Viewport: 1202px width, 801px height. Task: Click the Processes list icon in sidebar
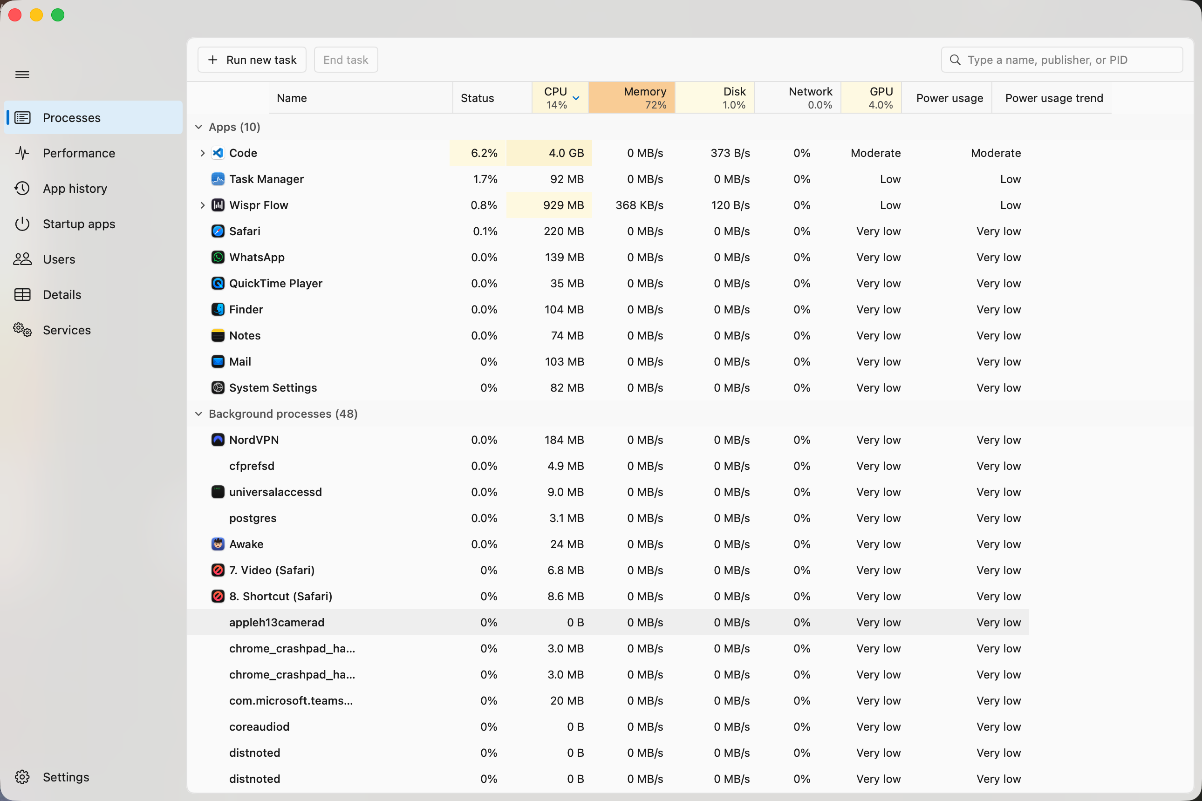tap(22, 117)
